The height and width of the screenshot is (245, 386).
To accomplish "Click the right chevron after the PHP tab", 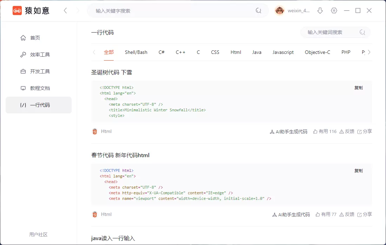I will (369, 52).
